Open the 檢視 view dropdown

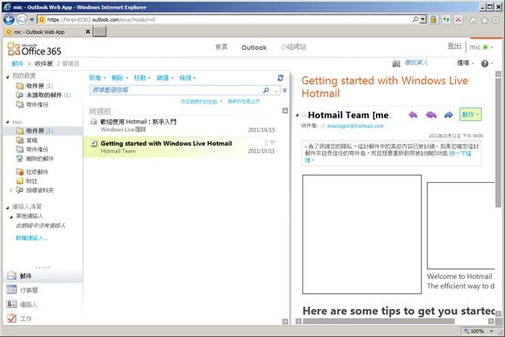(x=187, y=78)
